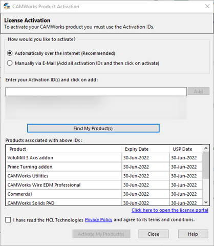Click scroll up arrow in products list
214x246 pixels.
tap(206, 148)
